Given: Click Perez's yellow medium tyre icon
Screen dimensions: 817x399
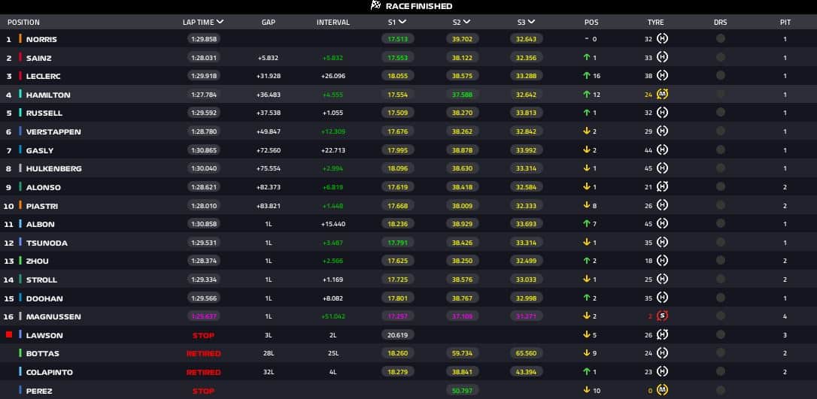Looking at the screenshot, I should [x=662, y=390].
